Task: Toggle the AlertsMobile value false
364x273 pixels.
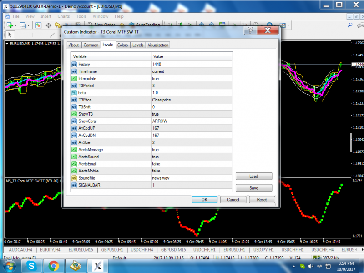Action: 192,171
